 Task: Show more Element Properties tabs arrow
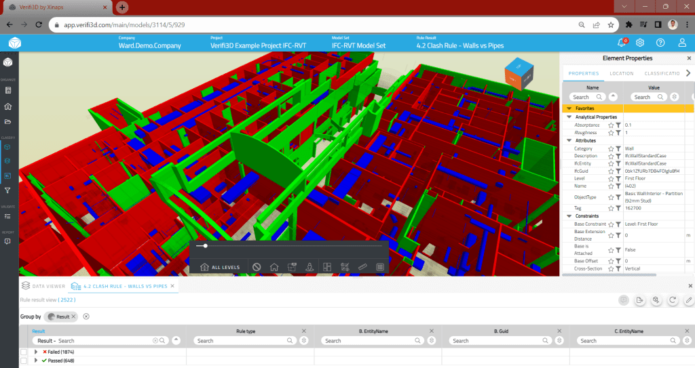coord(688,73)
